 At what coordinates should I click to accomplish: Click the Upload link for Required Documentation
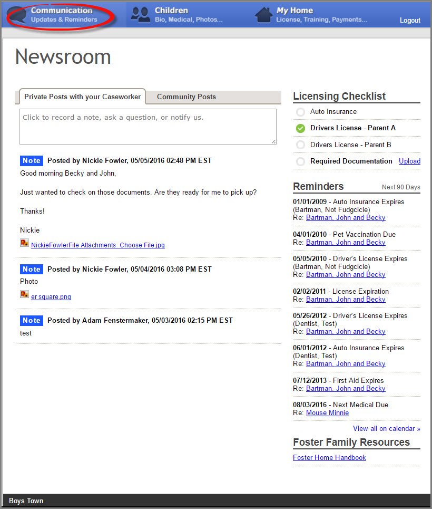click(x=410, y=161)
